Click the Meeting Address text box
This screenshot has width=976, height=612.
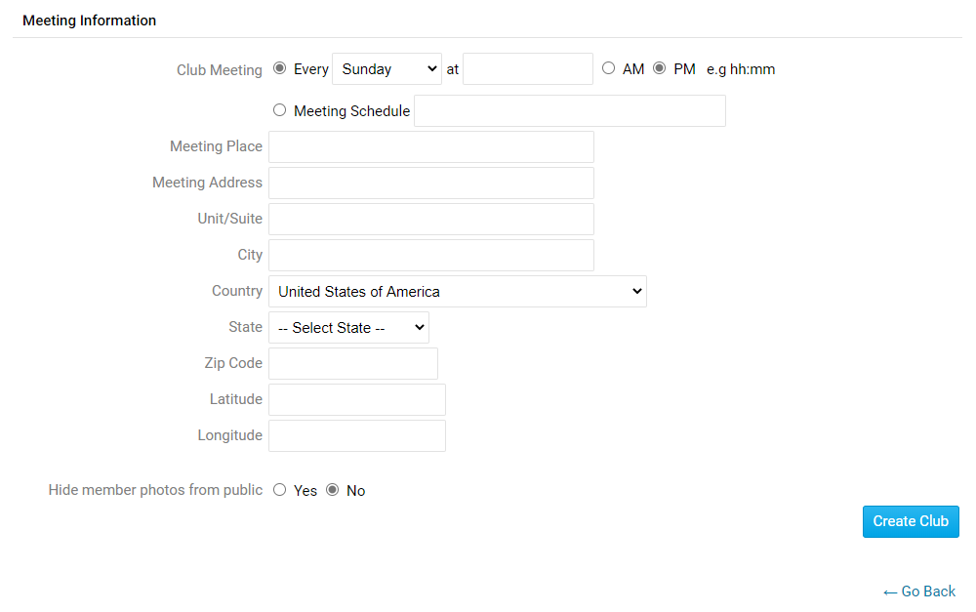[x=430, y=183]
